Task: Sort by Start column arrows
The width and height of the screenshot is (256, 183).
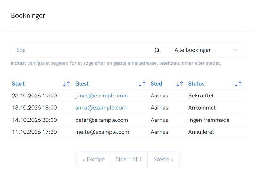Action: [x=66, y=84]
